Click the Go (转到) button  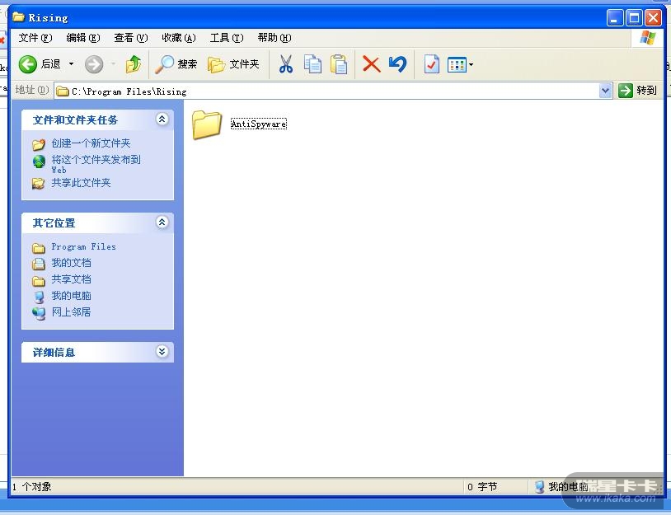[x=638, y=91]
